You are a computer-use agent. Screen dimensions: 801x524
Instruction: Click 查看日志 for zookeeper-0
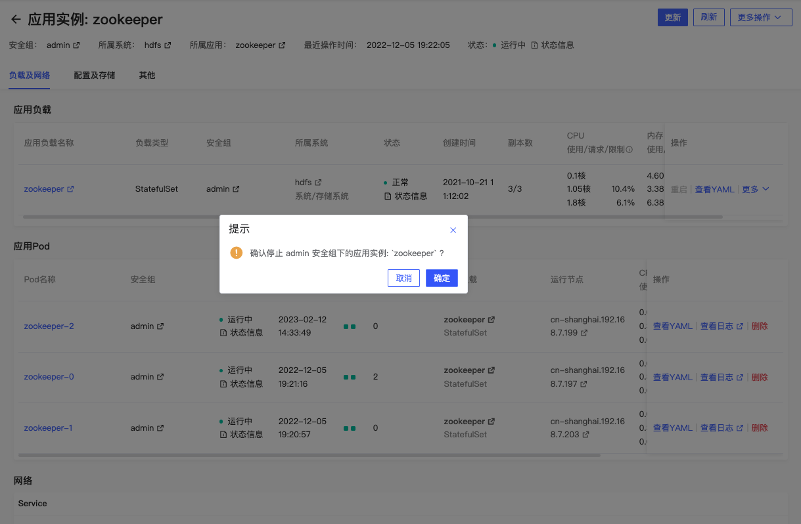click(x=721, y=377)
